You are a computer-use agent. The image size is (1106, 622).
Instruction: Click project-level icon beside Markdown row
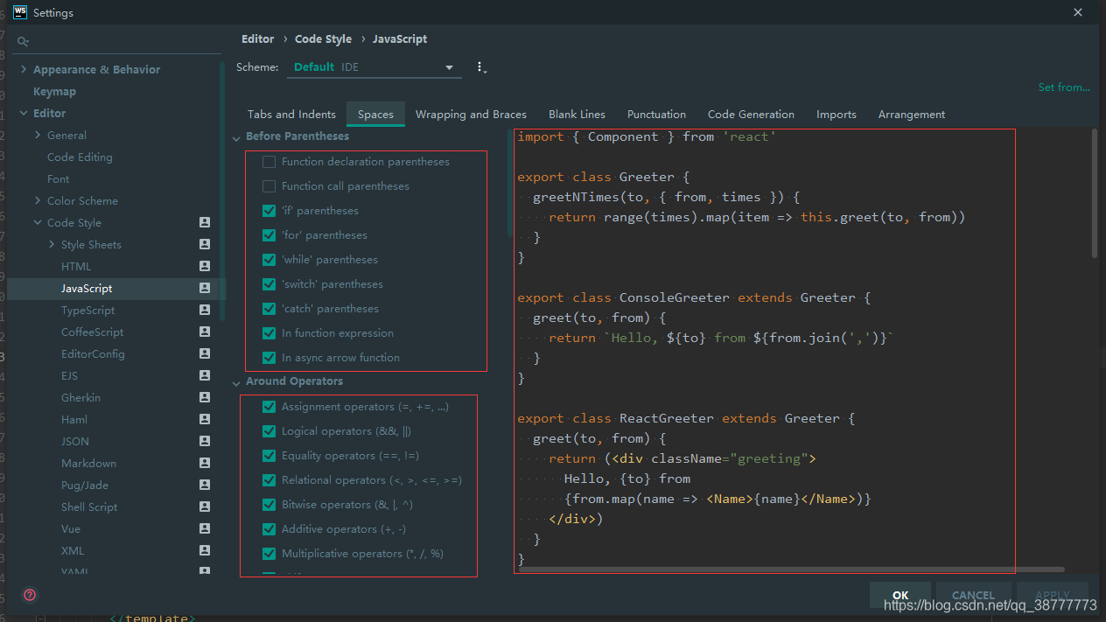pos(205,463)
